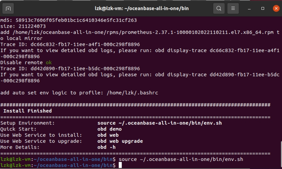Screen dimensions: 282x169
Task: Click the terminal scrollbar handle
Action: (x=281, y=154)
